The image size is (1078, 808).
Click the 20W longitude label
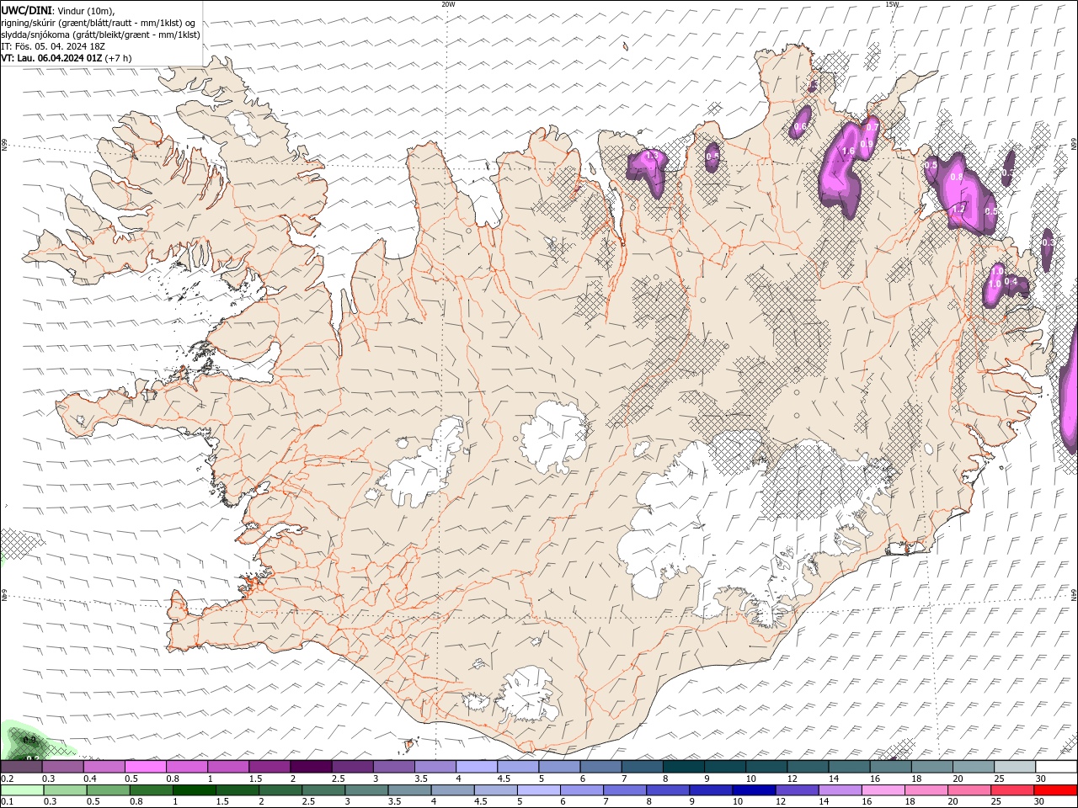pyautogui.click(x=448, y=4)
